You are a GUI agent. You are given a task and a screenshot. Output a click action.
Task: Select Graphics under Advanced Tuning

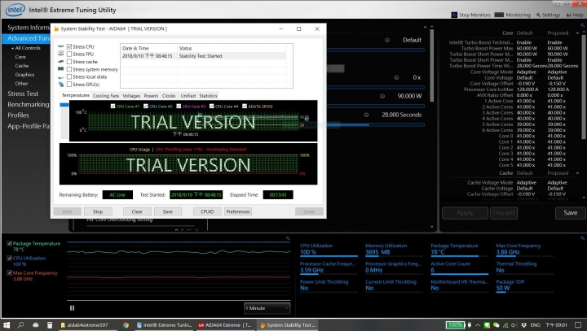tap(24, 75)
